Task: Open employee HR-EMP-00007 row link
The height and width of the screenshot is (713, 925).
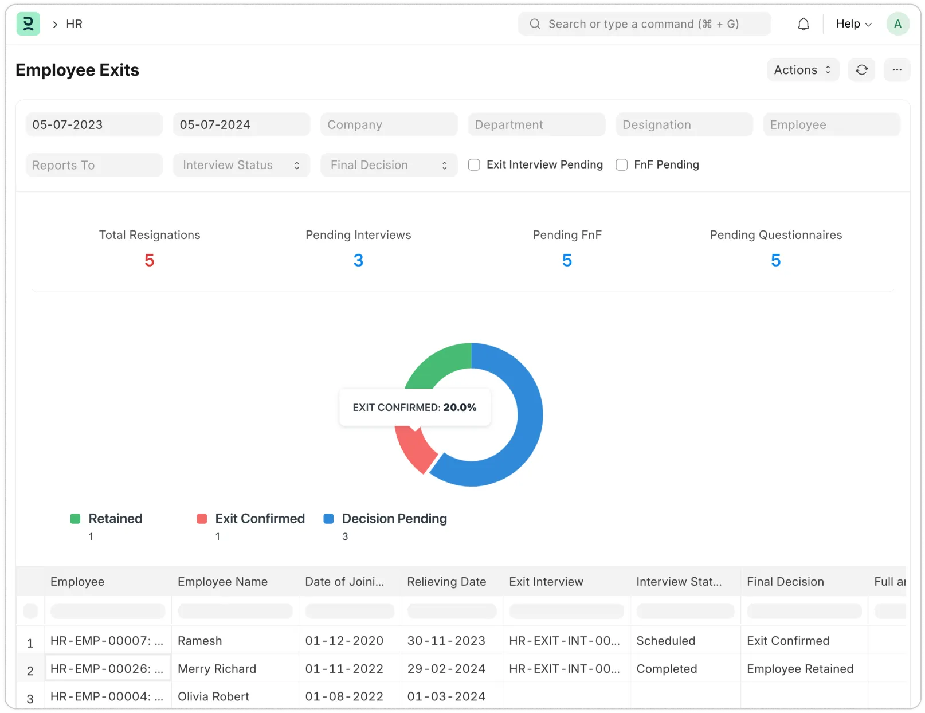Action: tap(107, 641)
